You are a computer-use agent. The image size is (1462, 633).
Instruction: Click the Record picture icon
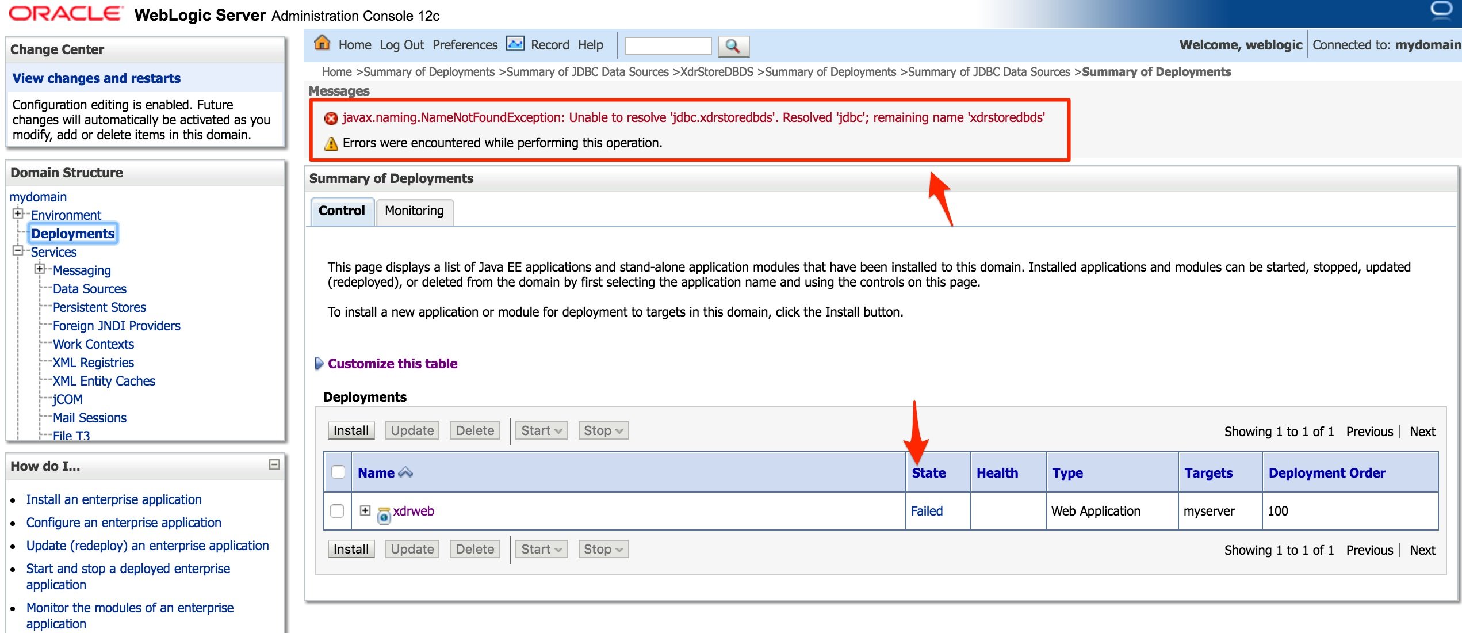pyautogui.click(x=515, y=44)
